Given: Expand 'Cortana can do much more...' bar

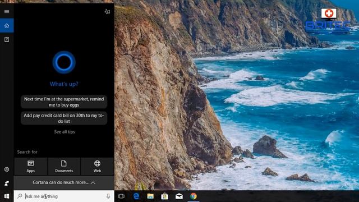Looking at the screenshot, I should pyautogui.click(x=64, y=182).
